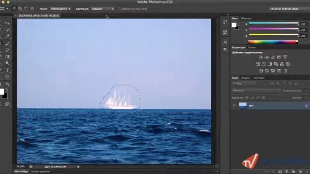This screenshot has width=310, height=174.
Task: Select the Zoom tool in toolbox
Action: pos(8,84)
